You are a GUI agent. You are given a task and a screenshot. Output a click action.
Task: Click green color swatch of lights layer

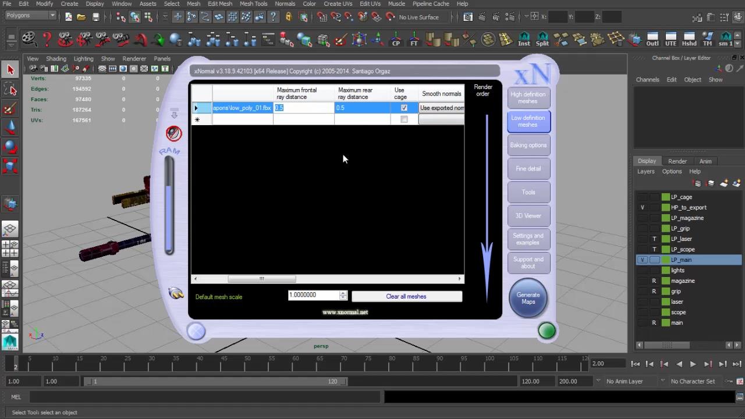tap(666, 271)
